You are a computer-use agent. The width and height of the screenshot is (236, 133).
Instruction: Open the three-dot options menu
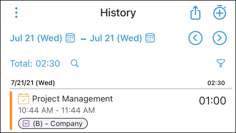(x=16, y=13)
